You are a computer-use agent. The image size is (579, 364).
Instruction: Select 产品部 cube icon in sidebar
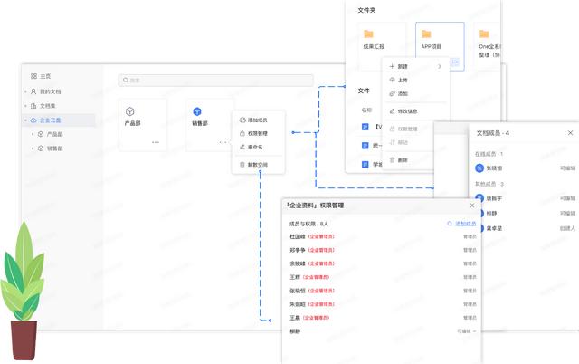(x=41, y=134)
